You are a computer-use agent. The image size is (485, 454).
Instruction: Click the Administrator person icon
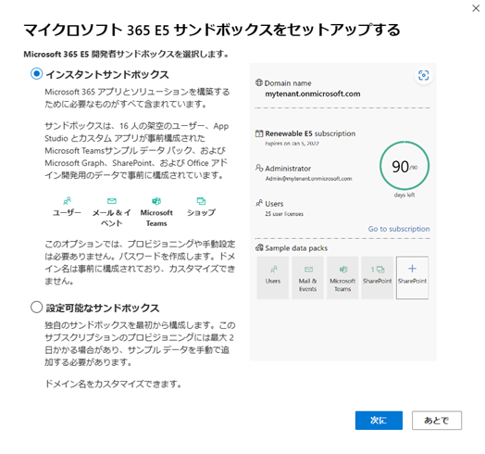259,168
